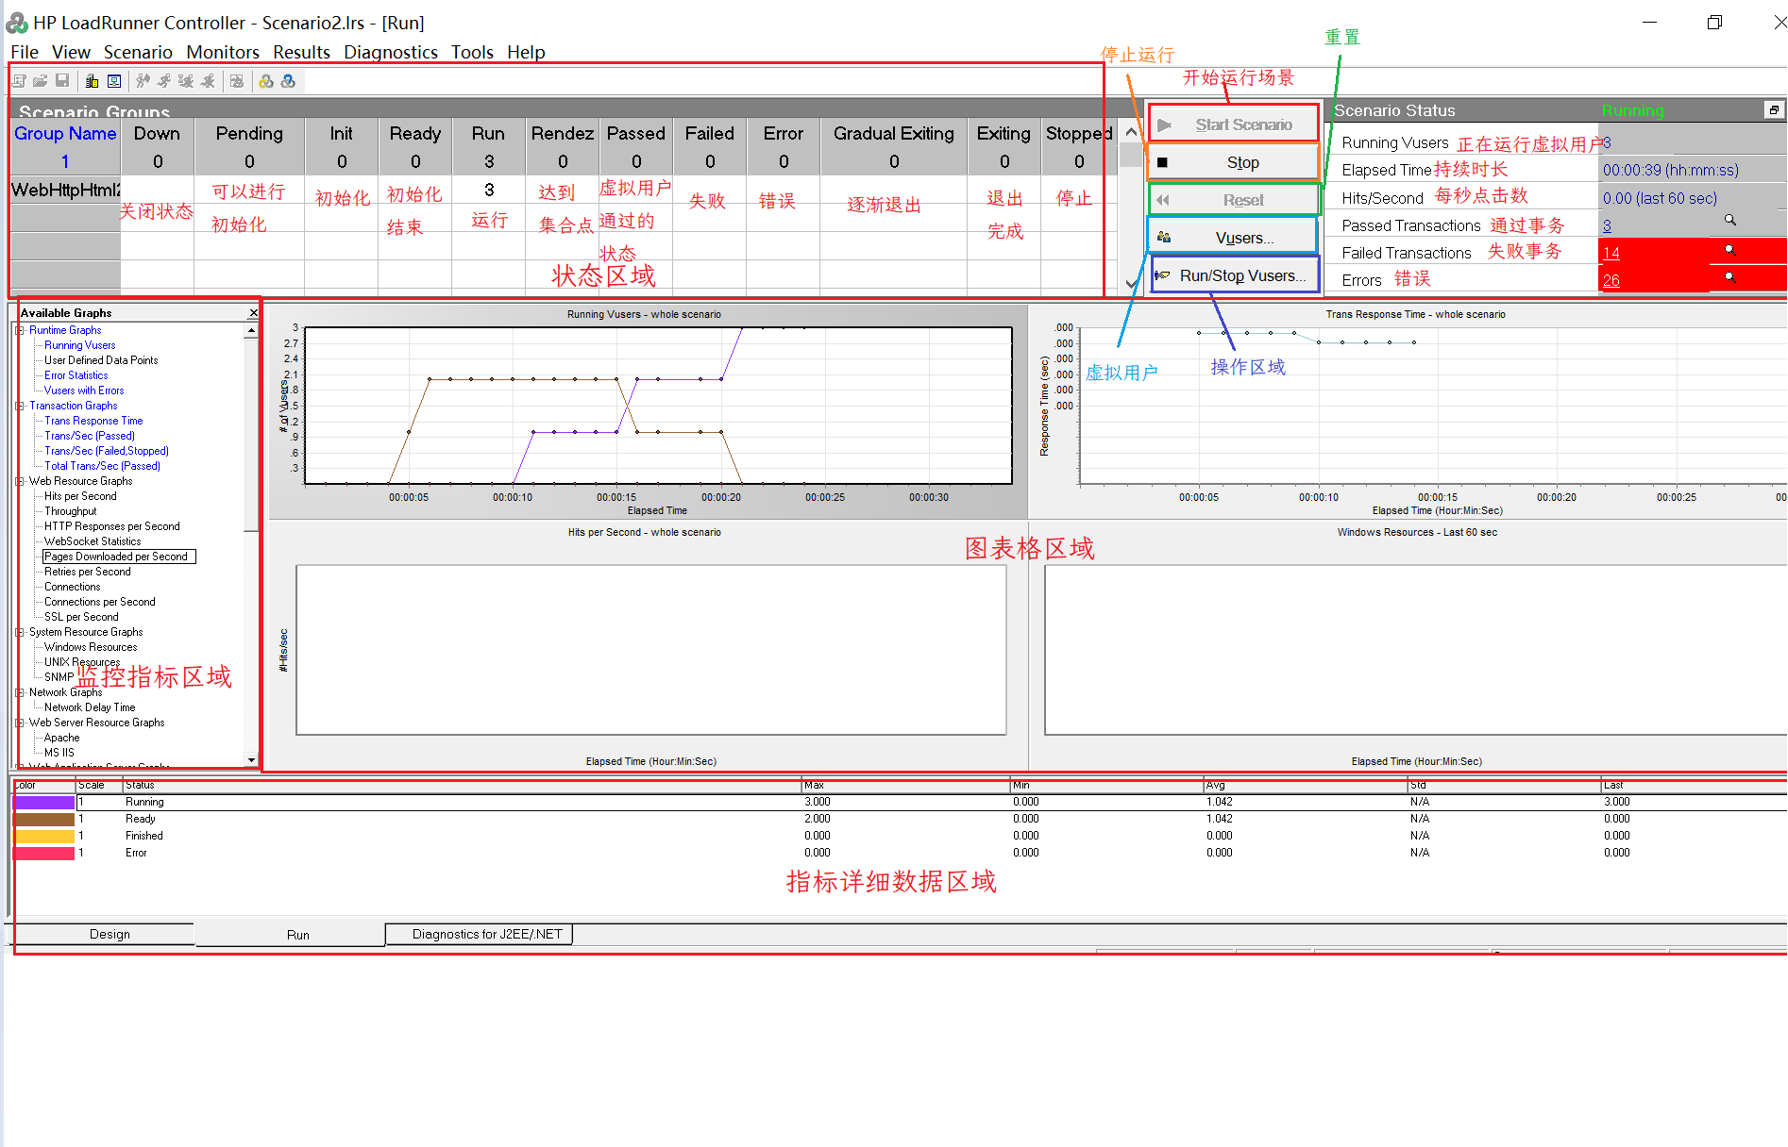
Task: Select the WebHttpHtml2 group row
Action: [x=65, y=190]
